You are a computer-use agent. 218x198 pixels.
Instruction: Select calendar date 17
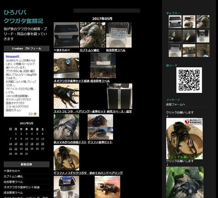[x=26, y=144]
